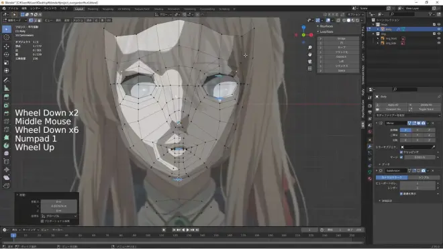
Task: Select the Knife tool
Action: point(7,130)
